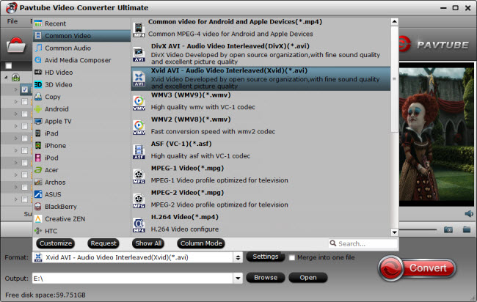This screenshot has width=477, height=302.
Task: Click the Customize button
Action: tap(55, 243)
